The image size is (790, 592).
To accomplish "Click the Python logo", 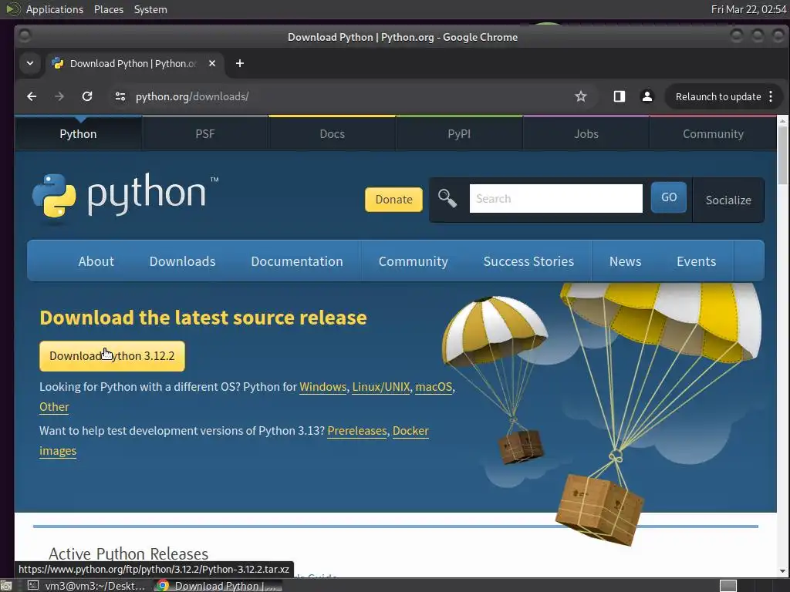I will (x=125, y=195).
